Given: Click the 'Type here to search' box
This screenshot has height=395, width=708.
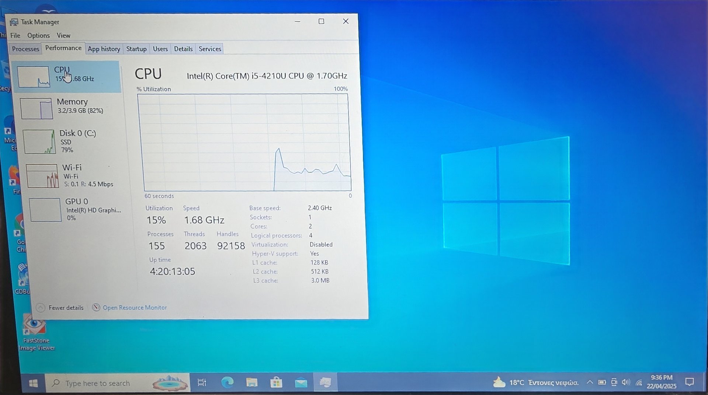Looking at the screenshot, I should 117,383.
